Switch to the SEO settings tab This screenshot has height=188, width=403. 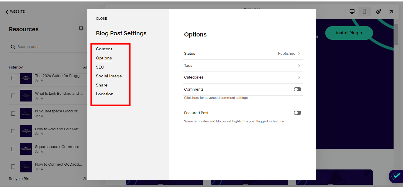[100, 67]
